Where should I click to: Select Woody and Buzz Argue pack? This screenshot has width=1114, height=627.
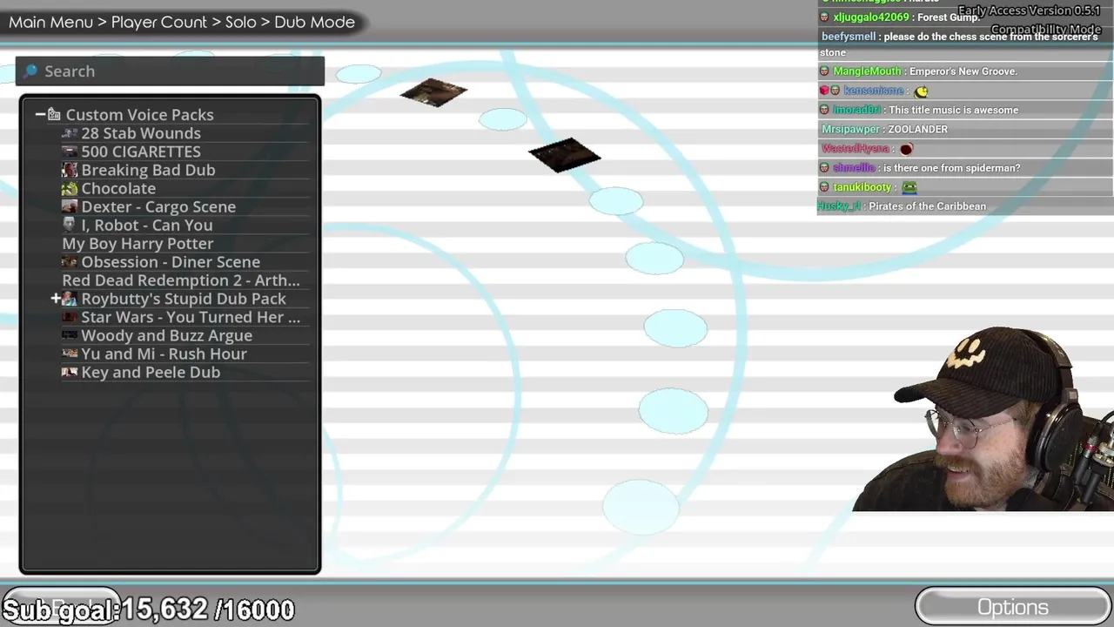pos(166,335)
